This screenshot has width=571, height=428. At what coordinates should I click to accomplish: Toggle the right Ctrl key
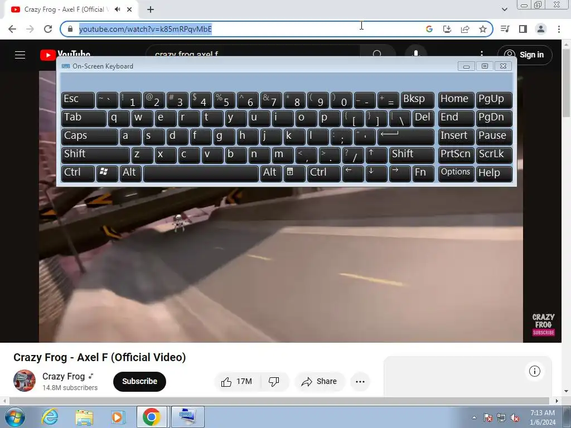[324, 173]
